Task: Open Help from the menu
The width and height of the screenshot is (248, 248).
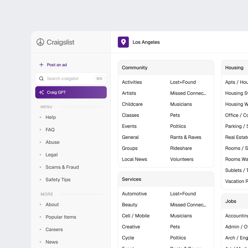Action: tap(51, 117)
